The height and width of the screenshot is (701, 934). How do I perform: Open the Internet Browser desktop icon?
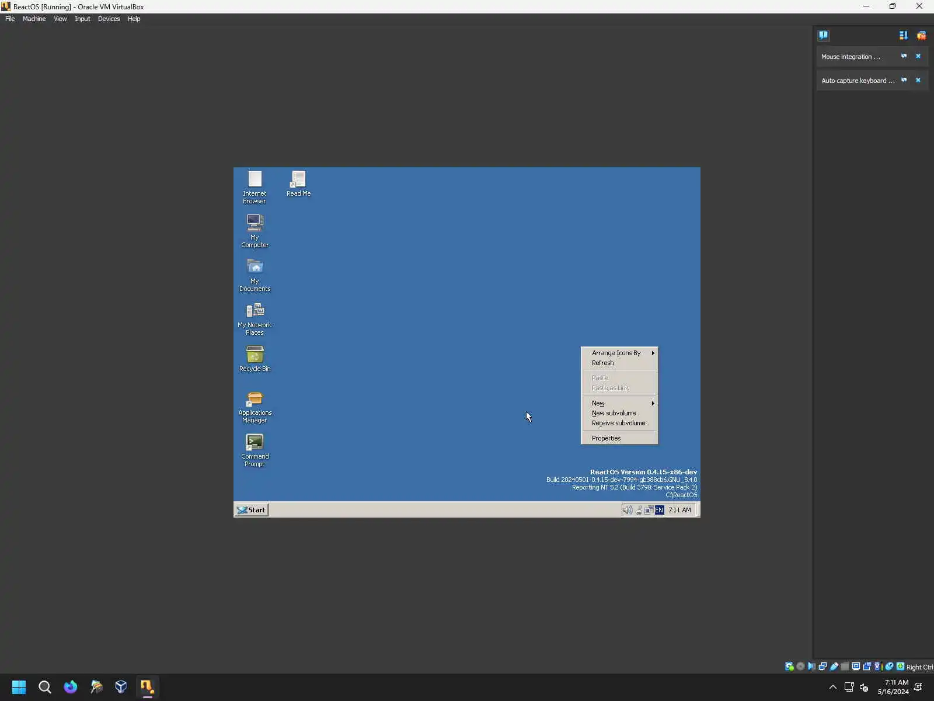tap(255, 187)
